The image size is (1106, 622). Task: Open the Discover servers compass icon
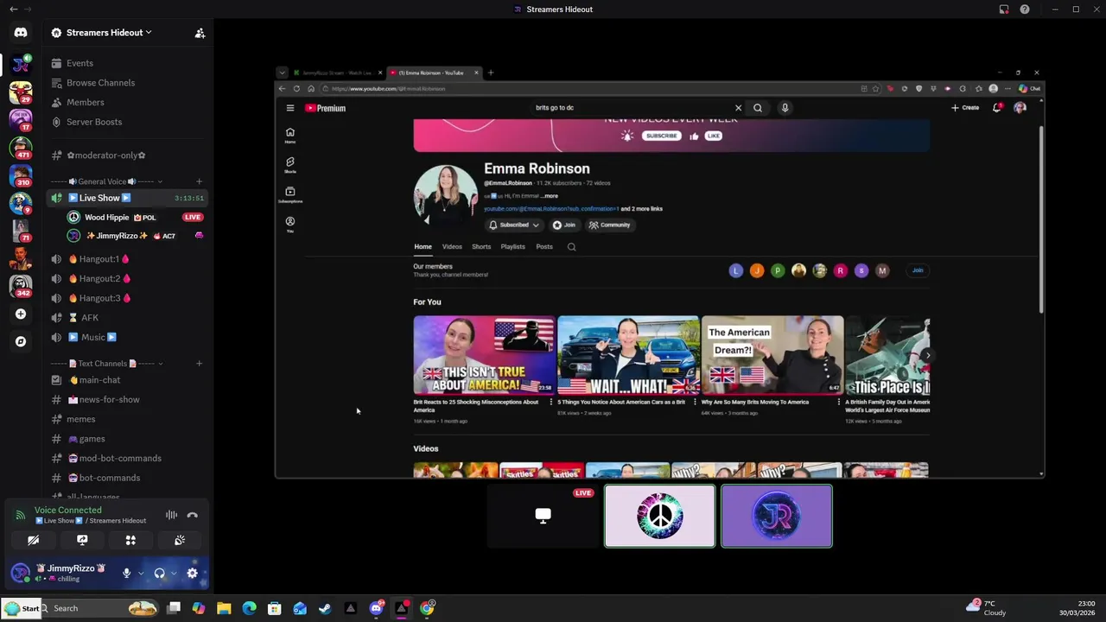[21, 341]
